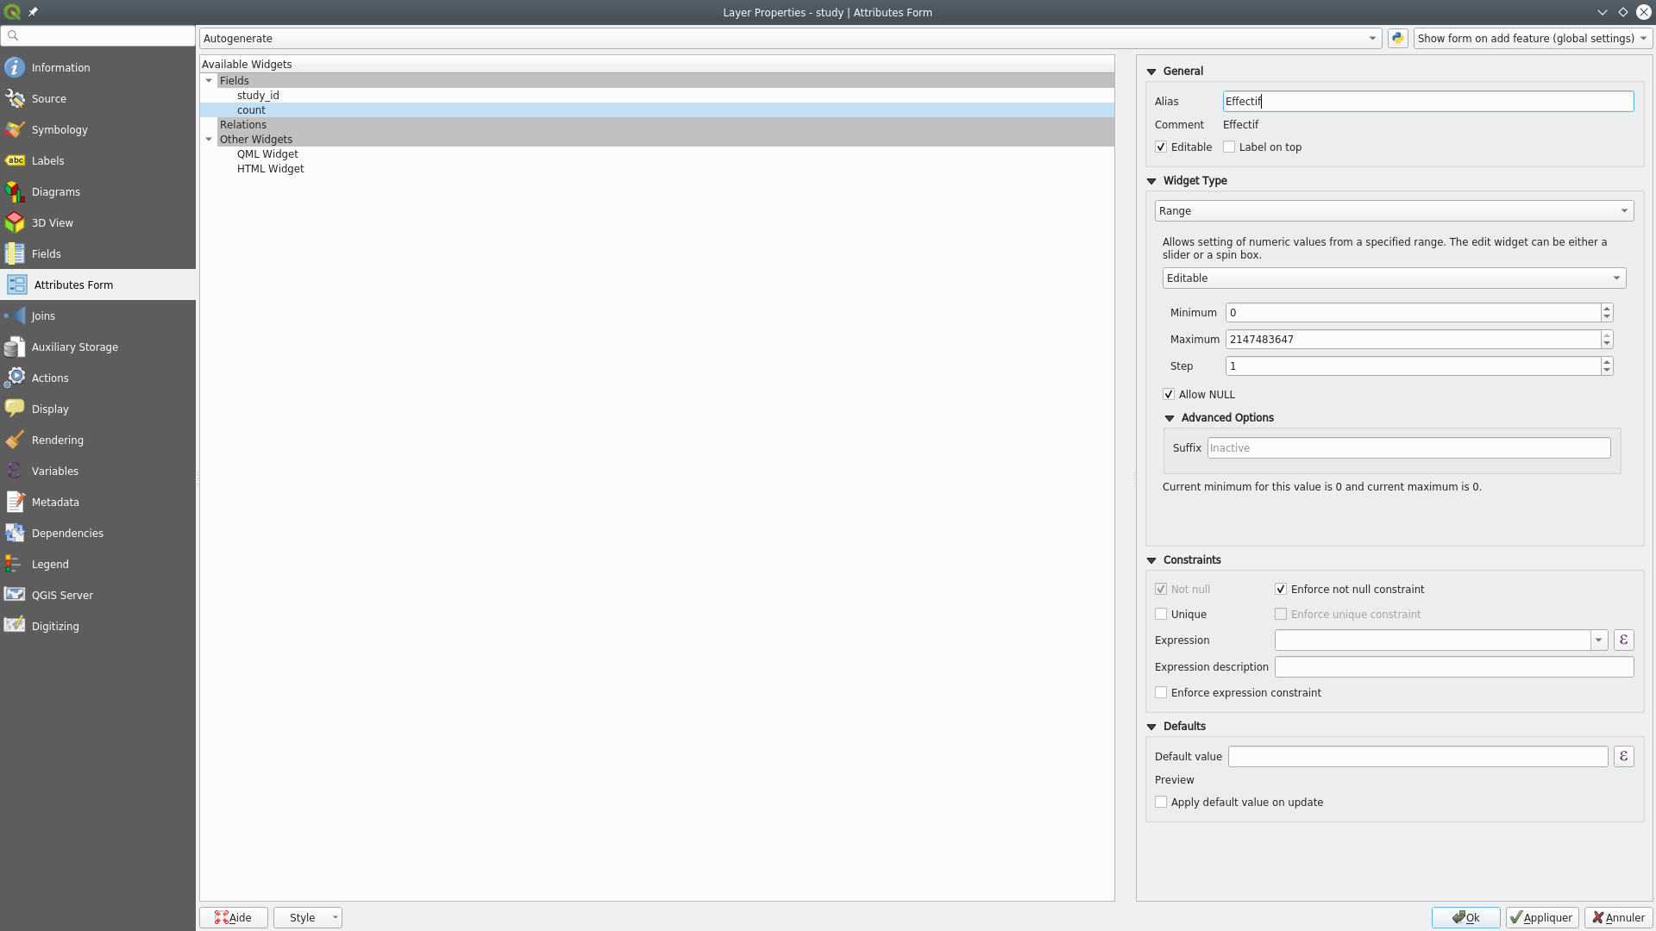Open the Metadata document icon

click(15, 502)
